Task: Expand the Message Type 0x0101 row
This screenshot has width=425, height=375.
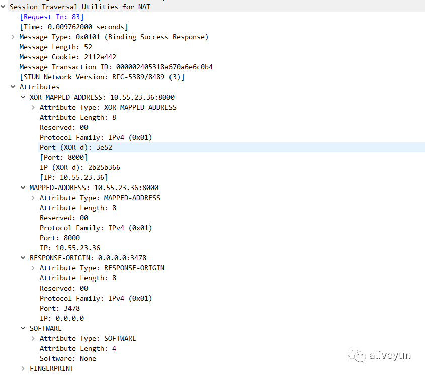Action: coord(13,37)
